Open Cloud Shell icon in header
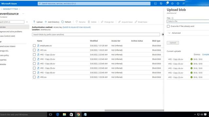209x117 pixels. [x=155, y=4]
